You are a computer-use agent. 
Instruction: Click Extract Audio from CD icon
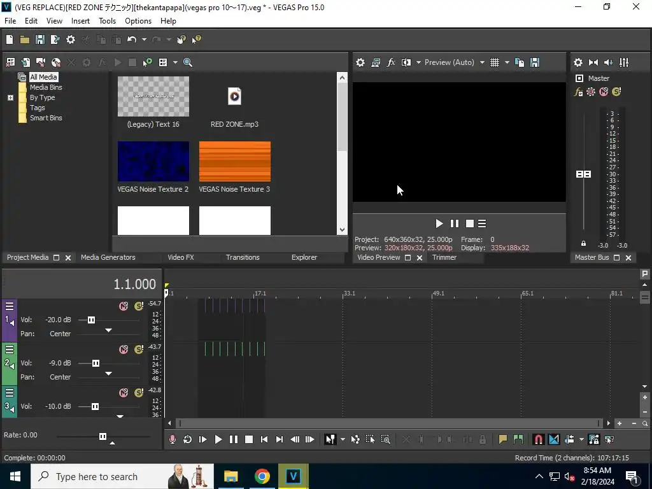pos(56,62)
